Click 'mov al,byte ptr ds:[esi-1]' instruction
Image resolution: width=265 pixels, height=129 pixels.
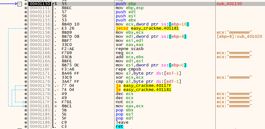148,73
